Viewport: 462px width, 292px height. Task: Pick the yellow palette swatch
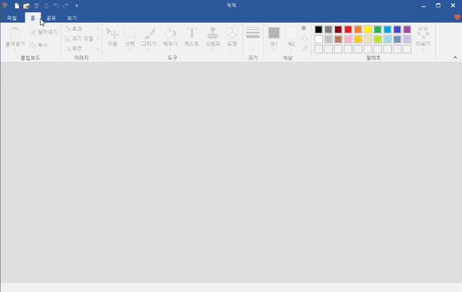click(368, 29)
